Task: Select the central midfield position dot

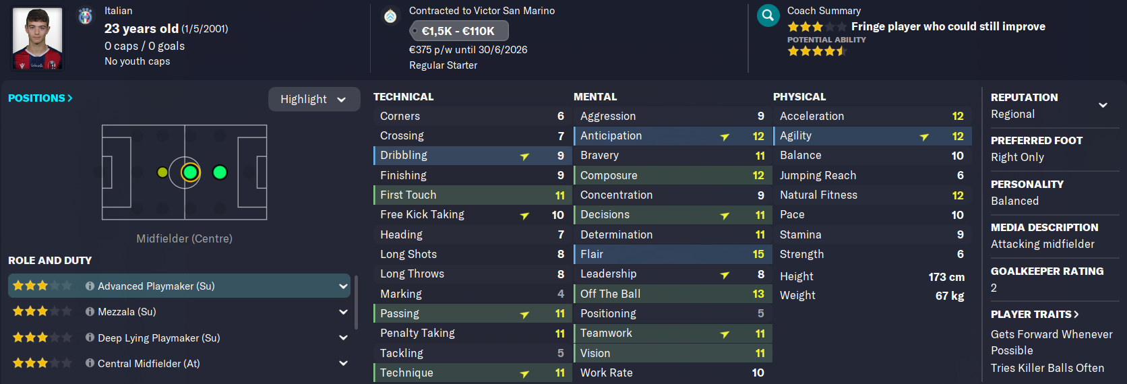Action: (190, 172)
